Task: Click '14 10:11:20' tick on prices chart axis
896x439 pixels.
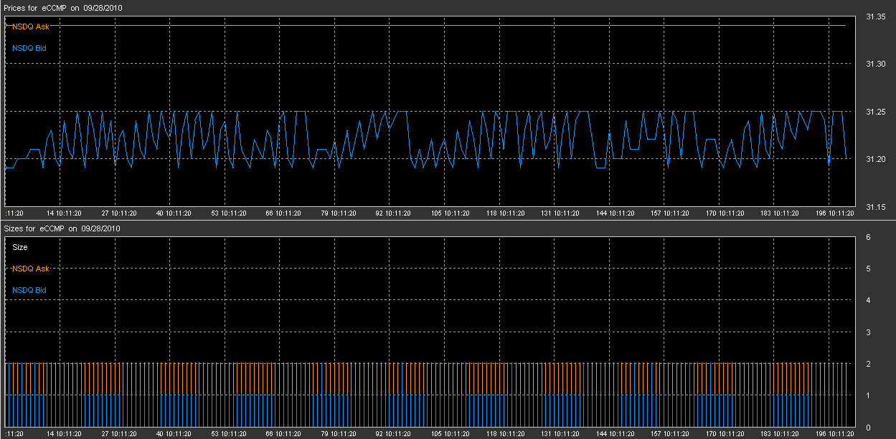Action: [64, 213]
